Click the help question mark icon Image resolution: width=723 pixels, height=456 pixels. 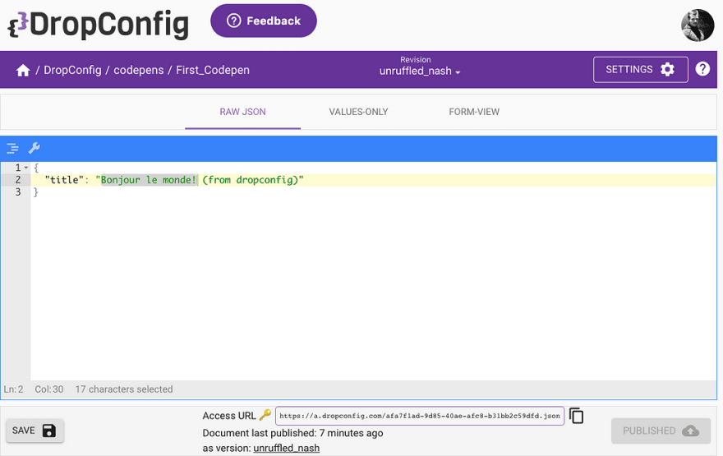(702, 69)
